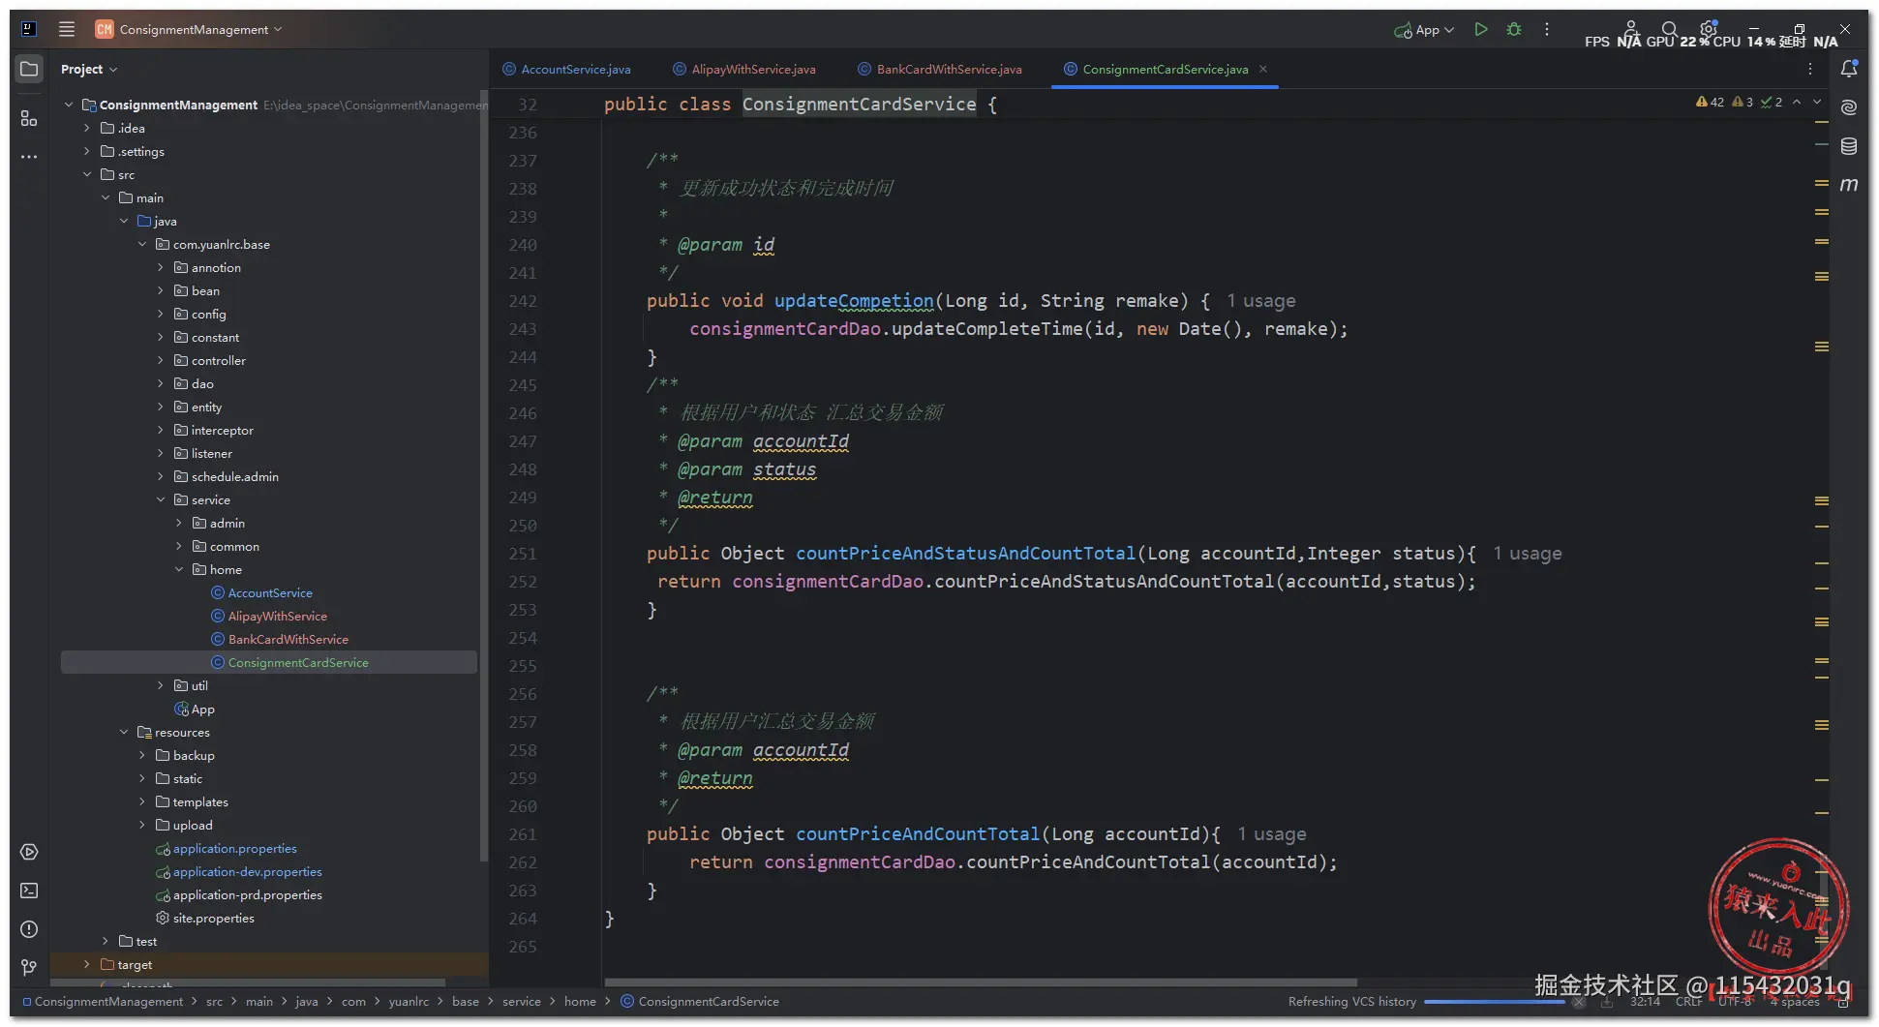Viewport: 1879px width, 1027px height.
Task: Open the Services tool window
Action: click(29, 852)
